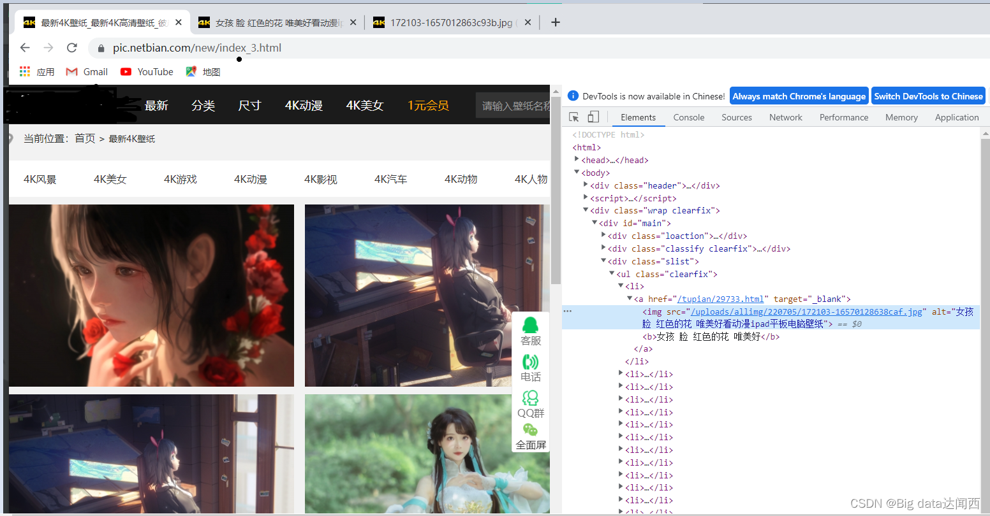
Task: Open the 客服 customer service widget
Action: coord(531,332)
